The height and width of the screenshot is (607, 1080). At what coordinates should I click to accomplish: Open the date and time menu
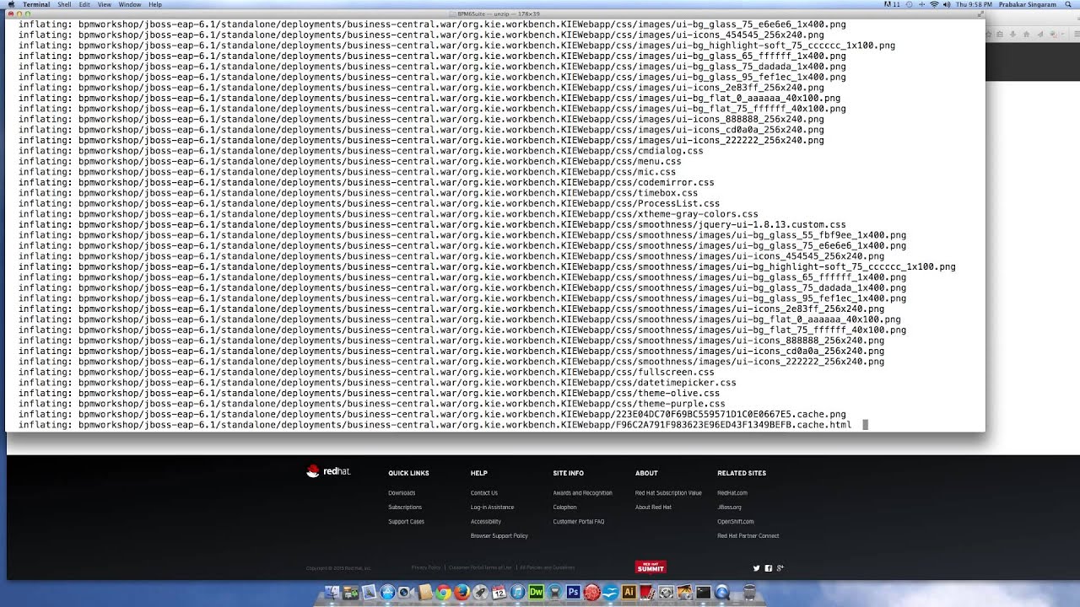(974, 5)
